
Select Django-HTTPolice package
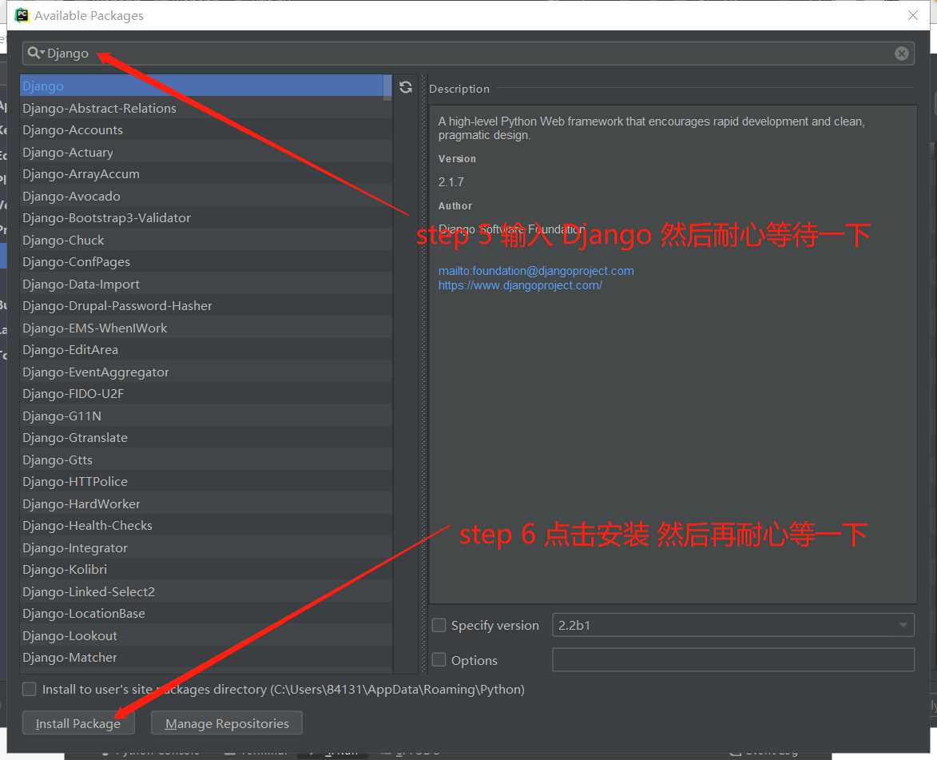tap(205, 481)
